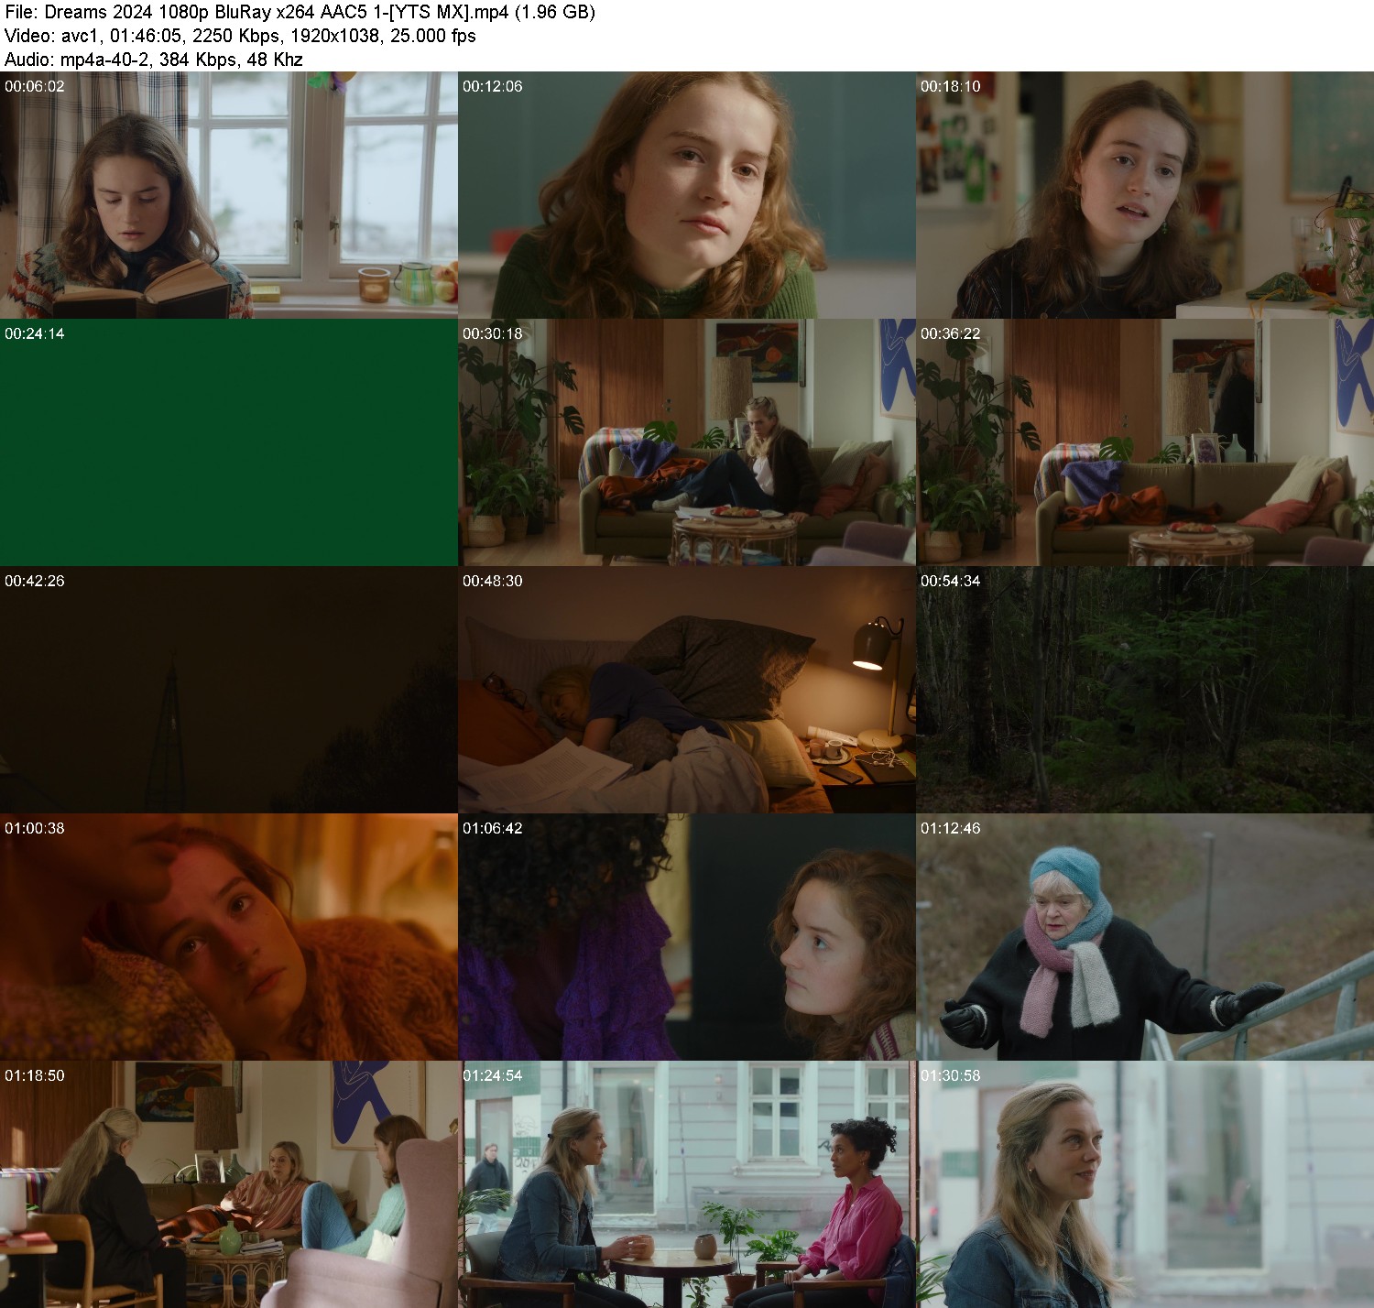The image size is (1374, 1308).
Task: Click the thumbnail at 01:30:58
Action: pos(1145,1184)
